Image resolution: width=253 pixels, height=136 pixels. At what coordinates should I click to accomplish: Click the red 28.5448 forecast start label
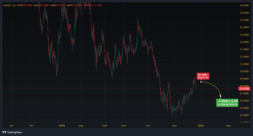pos(203,76)
